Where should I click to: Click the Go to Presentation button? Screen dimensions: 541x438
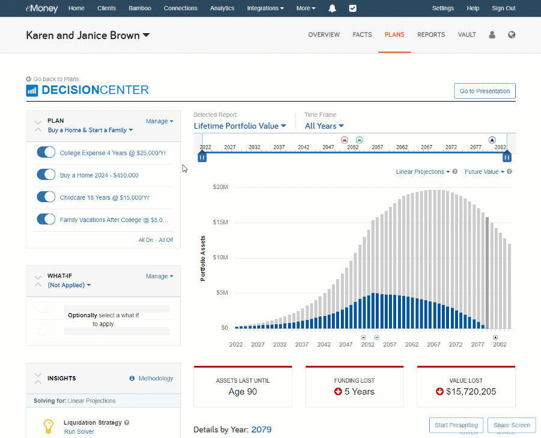(484, 91)
